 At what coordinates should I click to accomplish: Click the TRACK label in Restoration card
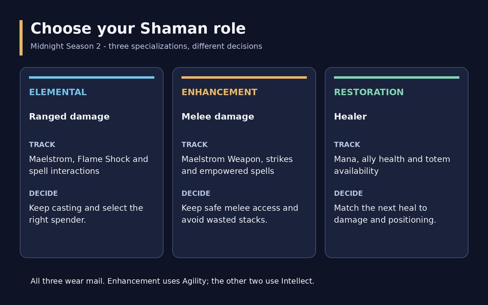347,145
